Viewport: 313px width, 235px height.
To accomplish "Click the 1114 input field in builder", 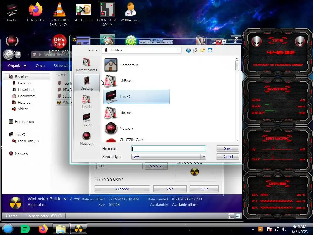I will pos(120,166).
